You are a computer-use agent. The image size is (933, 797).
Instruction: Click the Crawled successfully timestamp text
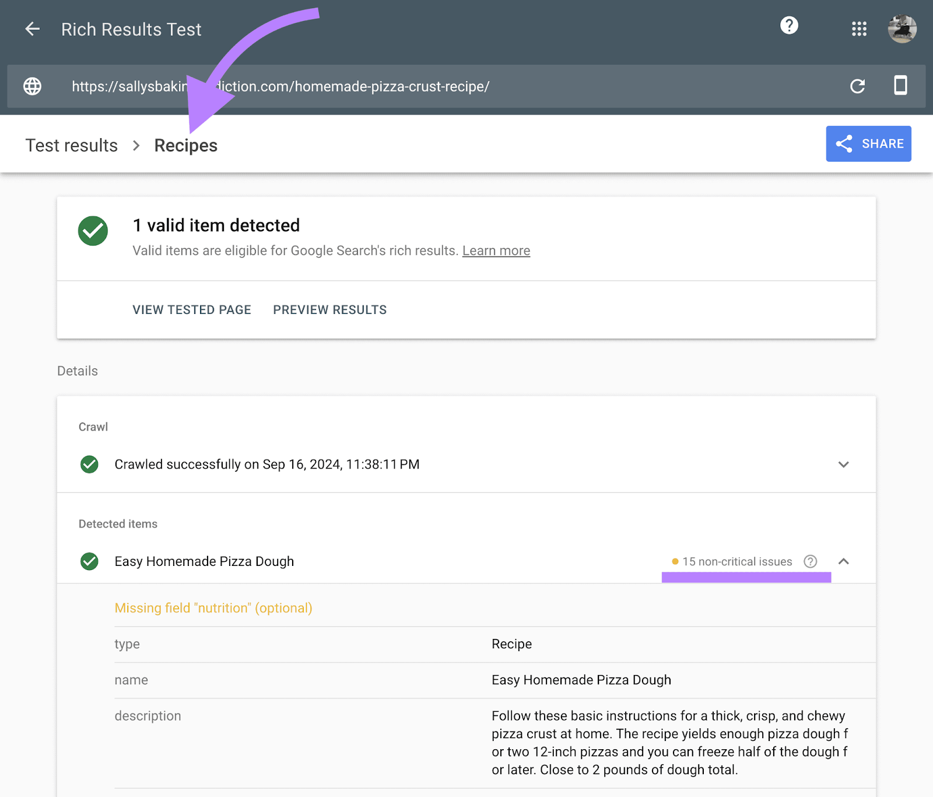coord(267,464)
